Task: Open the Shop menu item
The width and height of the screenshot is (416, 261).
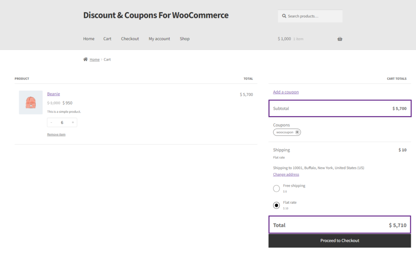Action: [x=185, y=39]
